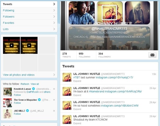Expand the #TBT last summer tweet

77,81
